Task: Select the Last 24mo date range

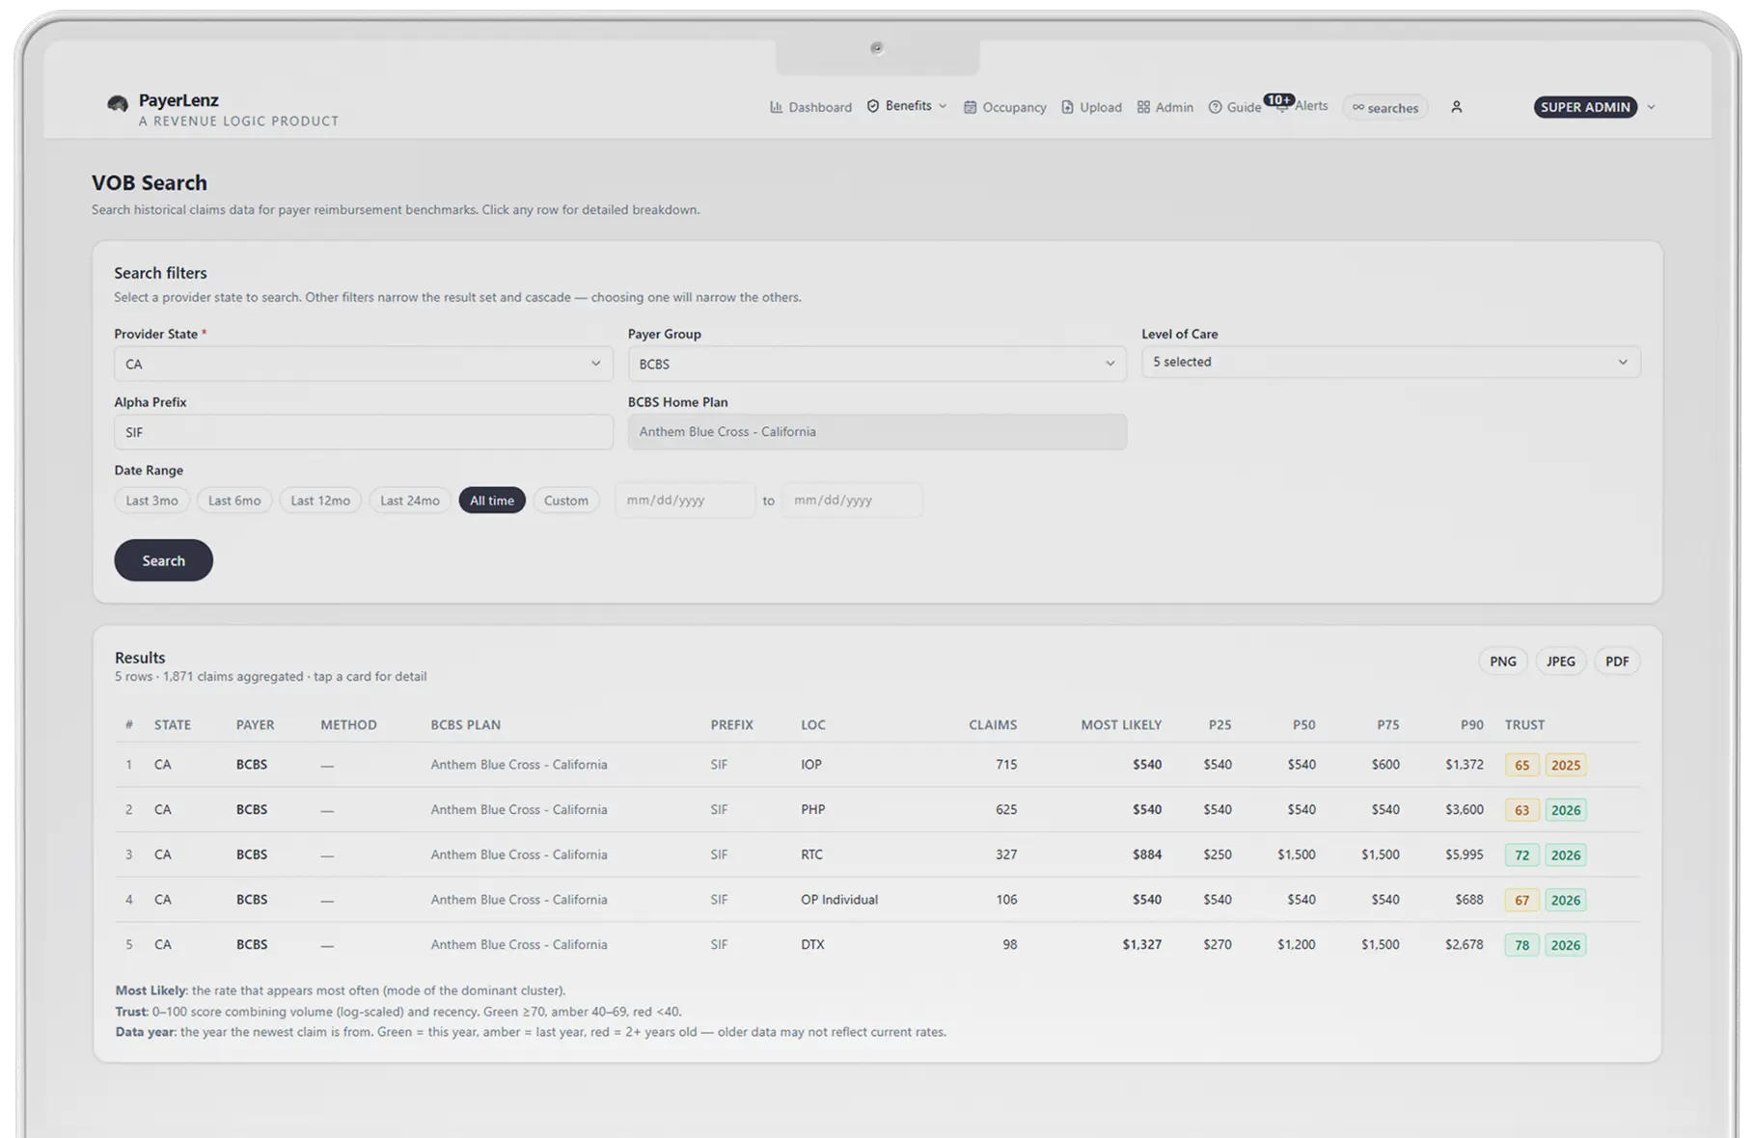Action: click(x=410, y=501)
